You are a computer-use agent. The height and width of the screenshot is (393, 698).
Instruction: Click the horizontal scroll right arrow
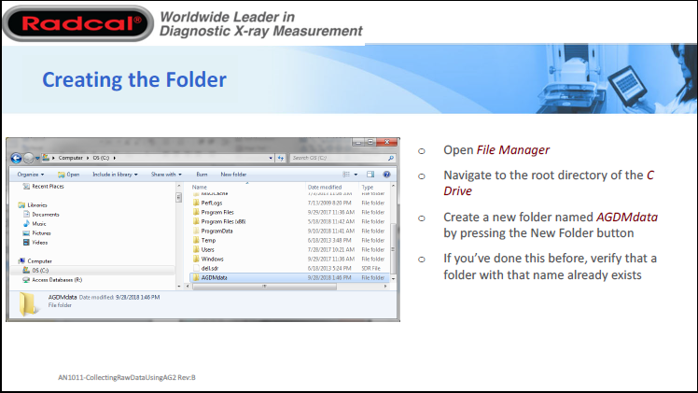point(385,287)
